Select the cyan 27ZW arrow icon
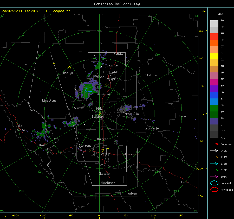This screenshot has width=234, height=219. pos(214,164)
